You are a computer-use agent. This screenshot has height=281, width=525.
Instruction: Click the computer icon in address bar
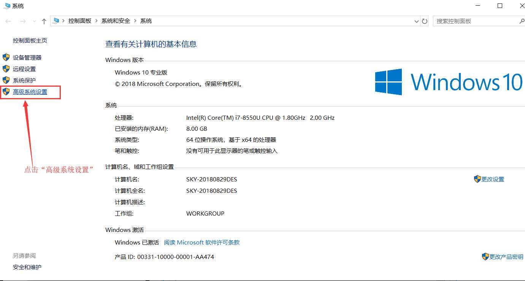[x=57, y=21]
